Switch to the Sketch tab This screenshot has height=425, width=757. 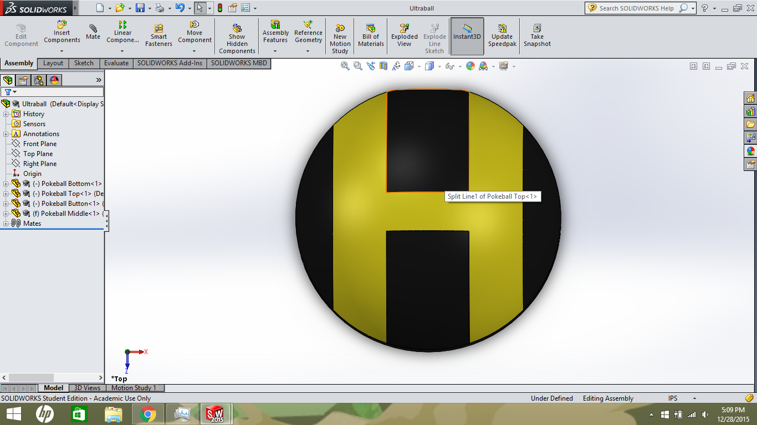click(84, 63)
